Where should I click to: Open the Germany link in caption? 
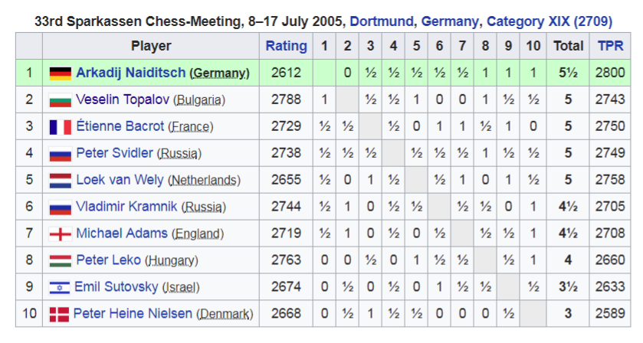click(x=449, y=21)
